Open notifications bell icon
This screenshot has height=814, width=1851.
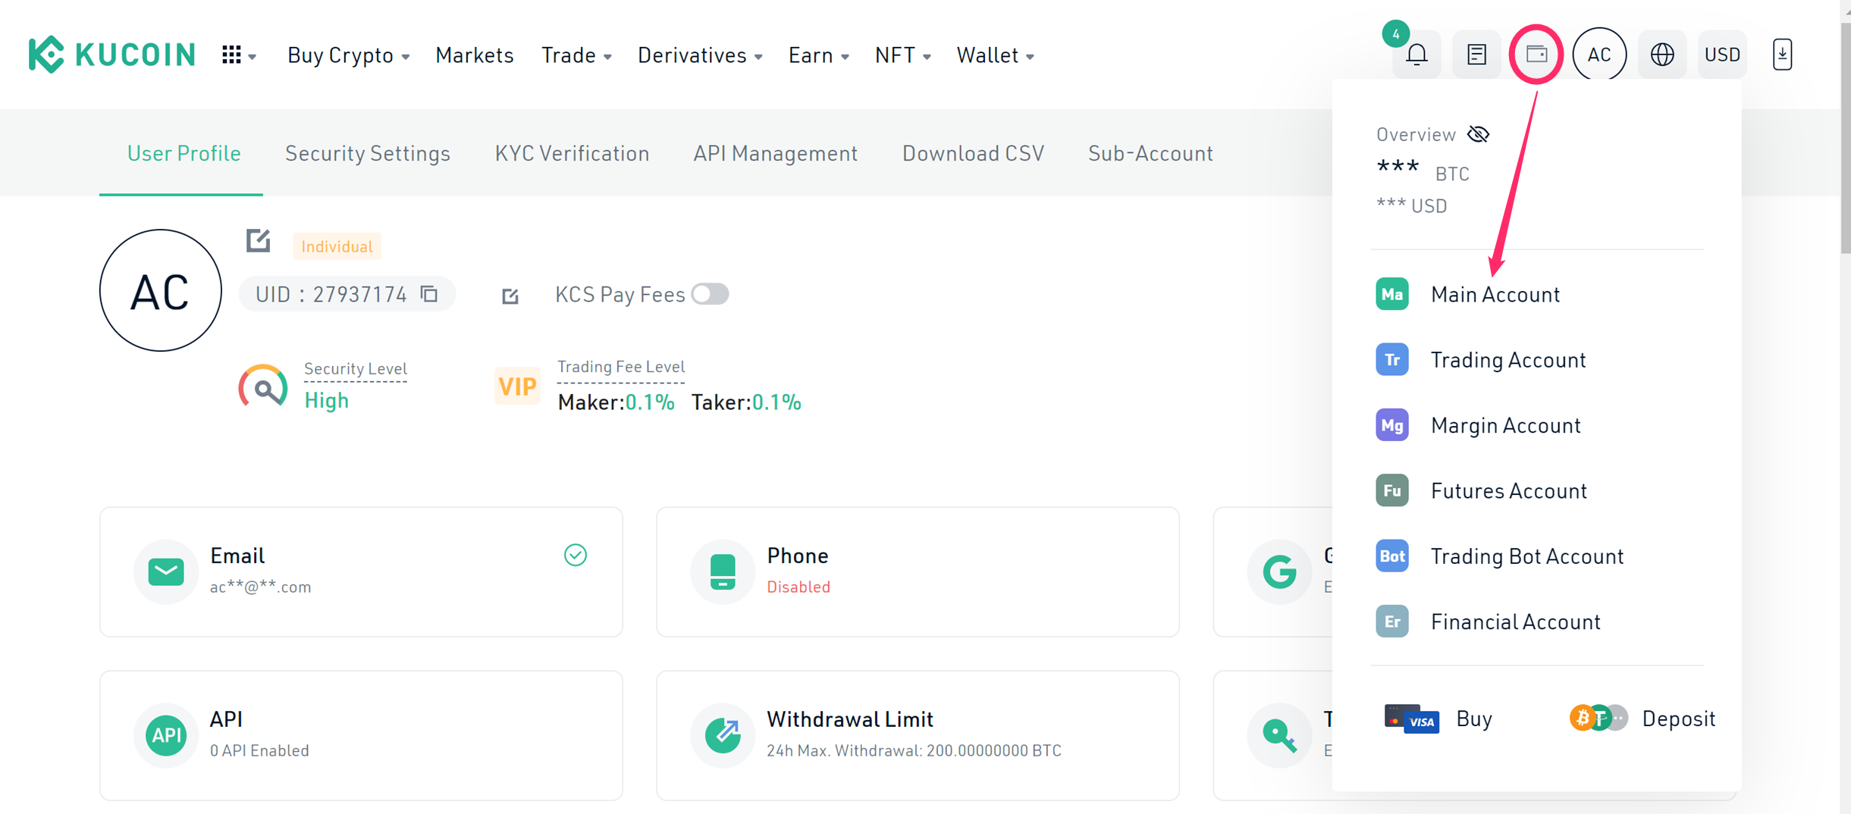click(1416, 55)
